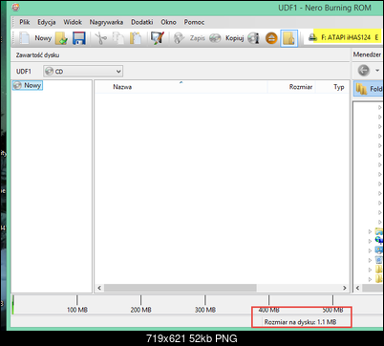Screen dimensions: 384x346
Task: Click left arrow of Menedżer tree scrollbar
Action: tap(357, 288)
